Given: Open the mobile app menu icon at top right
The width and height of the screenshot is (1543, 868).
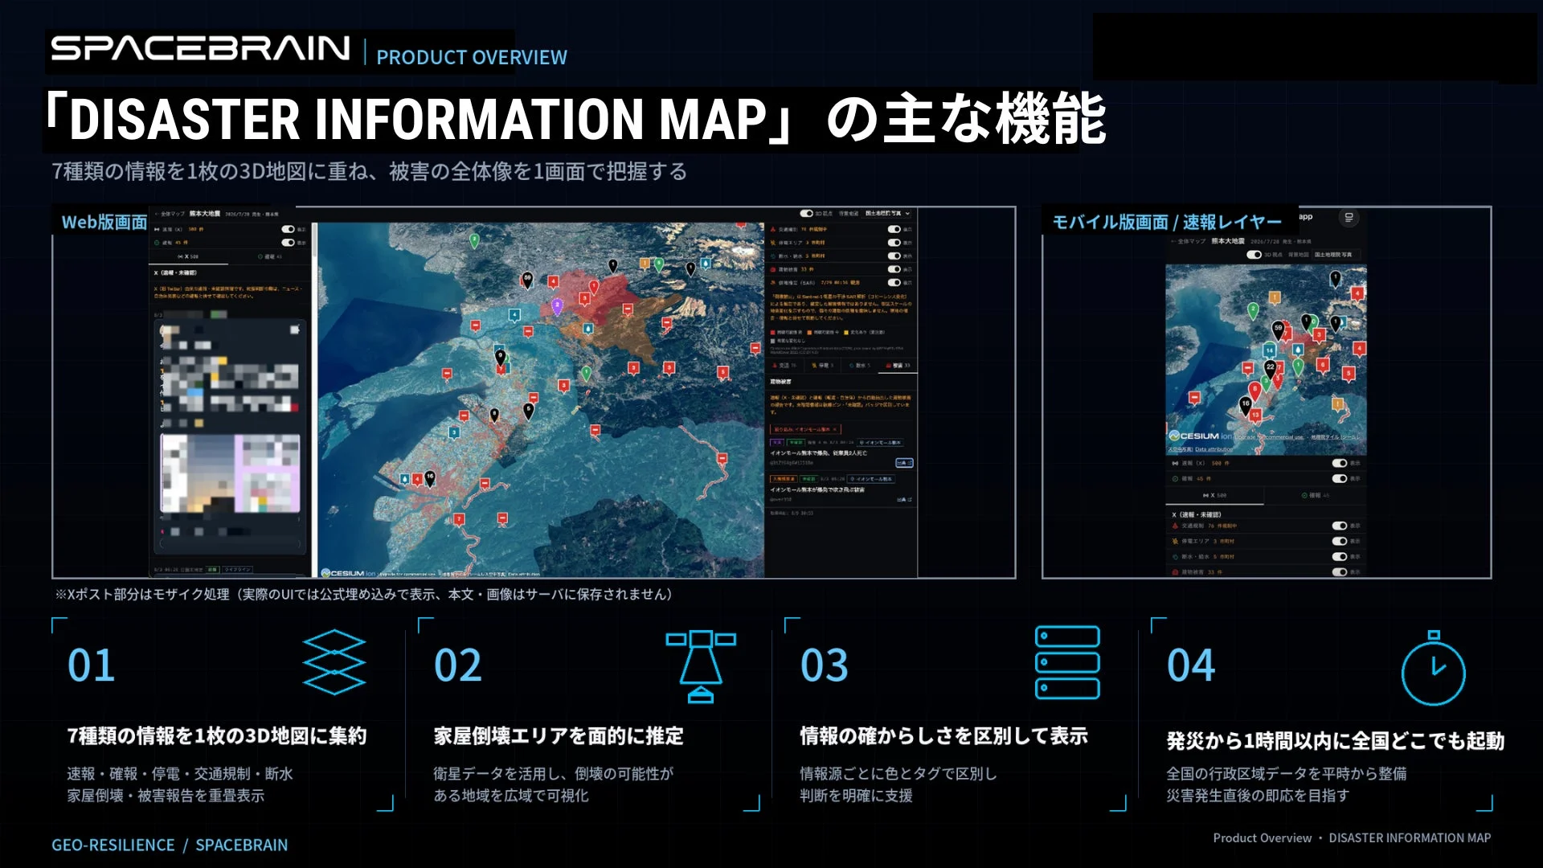Looking at the screenshot, I should pos(1349,218).
